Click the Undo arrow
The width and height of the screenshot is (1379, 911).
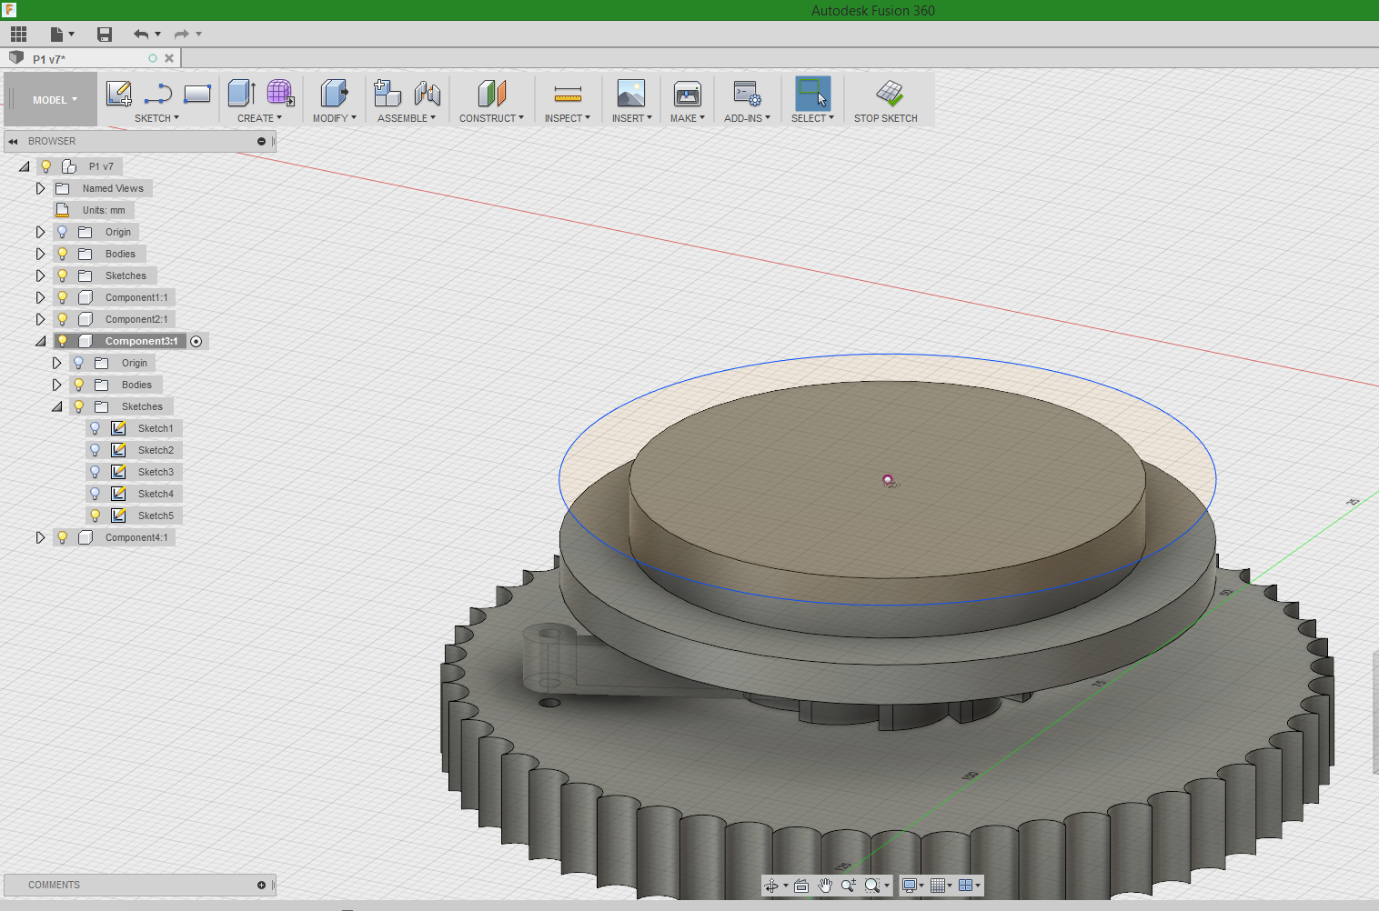140,34
